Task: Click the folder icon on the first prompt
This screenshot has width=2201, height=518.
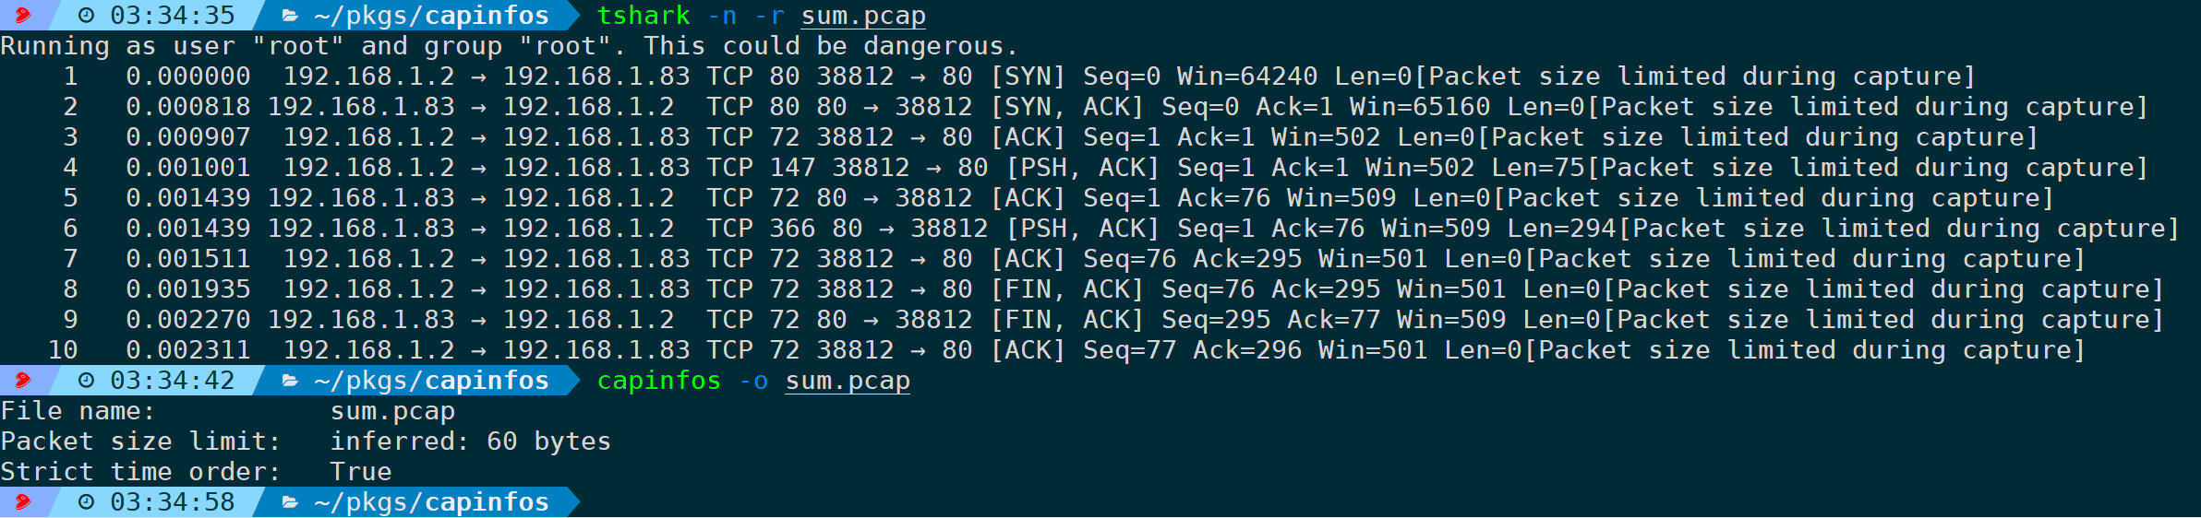Action: (x=290, y=16)
